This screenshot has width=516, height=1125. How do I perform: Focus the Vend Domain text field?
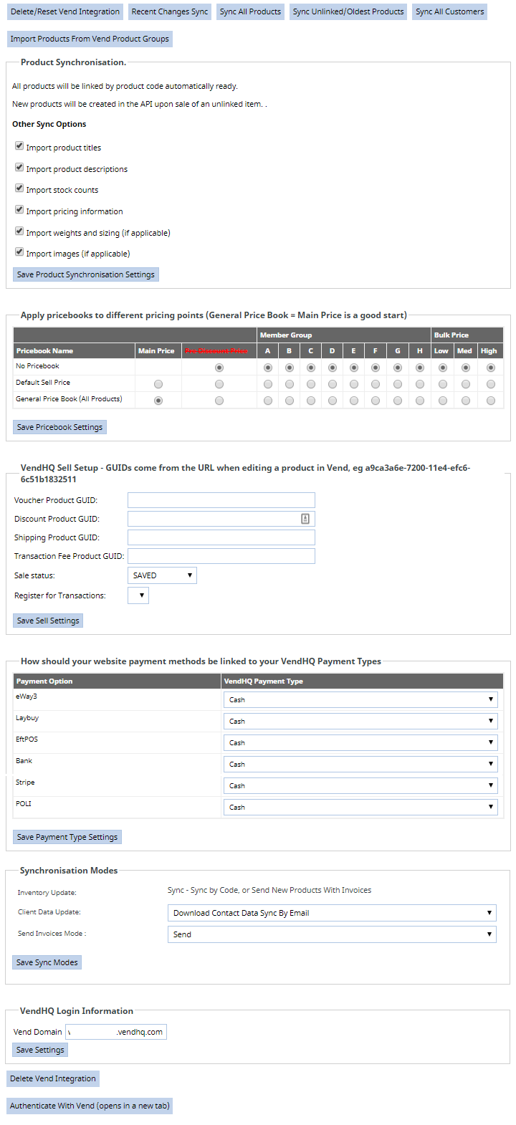[x=116, y=1032]
